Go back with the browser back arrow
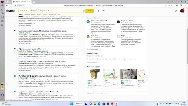 coord(7,6)
